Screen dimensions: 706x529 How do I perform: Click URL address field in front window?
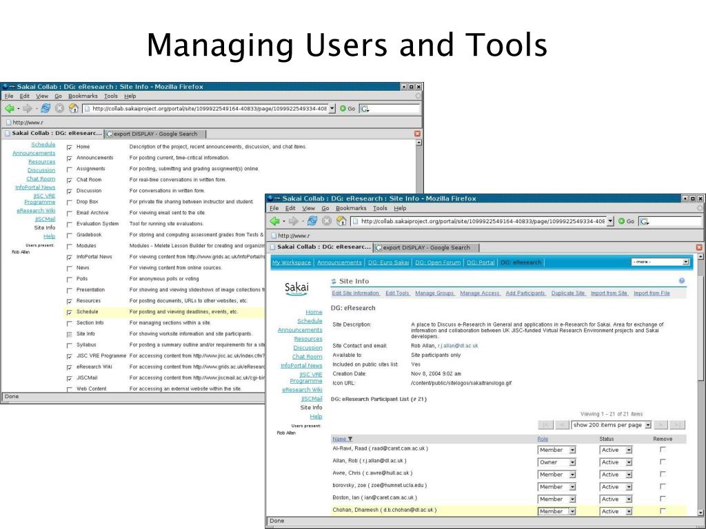pyautogui.click(x=478, y=221)
